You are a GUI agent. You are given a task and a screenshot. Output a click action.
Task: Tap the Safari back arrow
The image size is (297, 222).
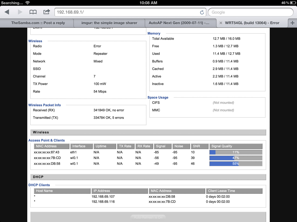click(7, 12)
